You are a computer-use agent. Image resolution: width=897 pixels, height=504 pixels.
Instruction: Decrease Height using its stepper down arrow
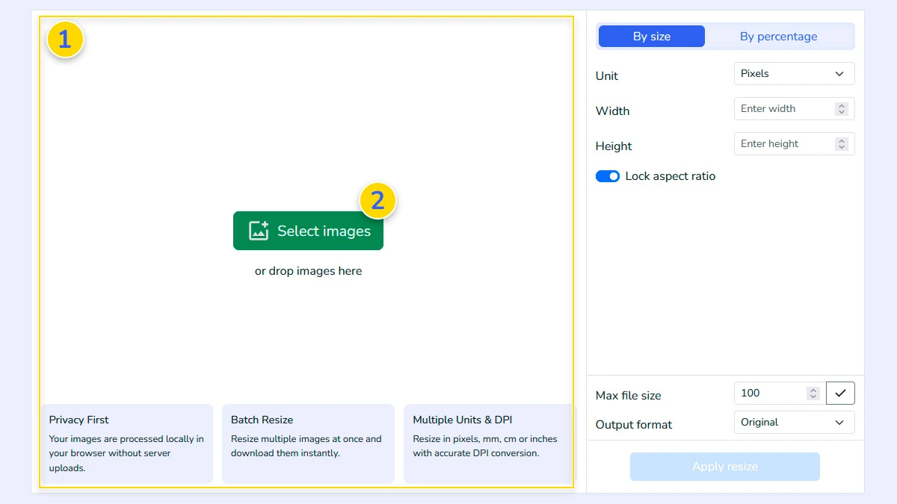coord(843,146)
